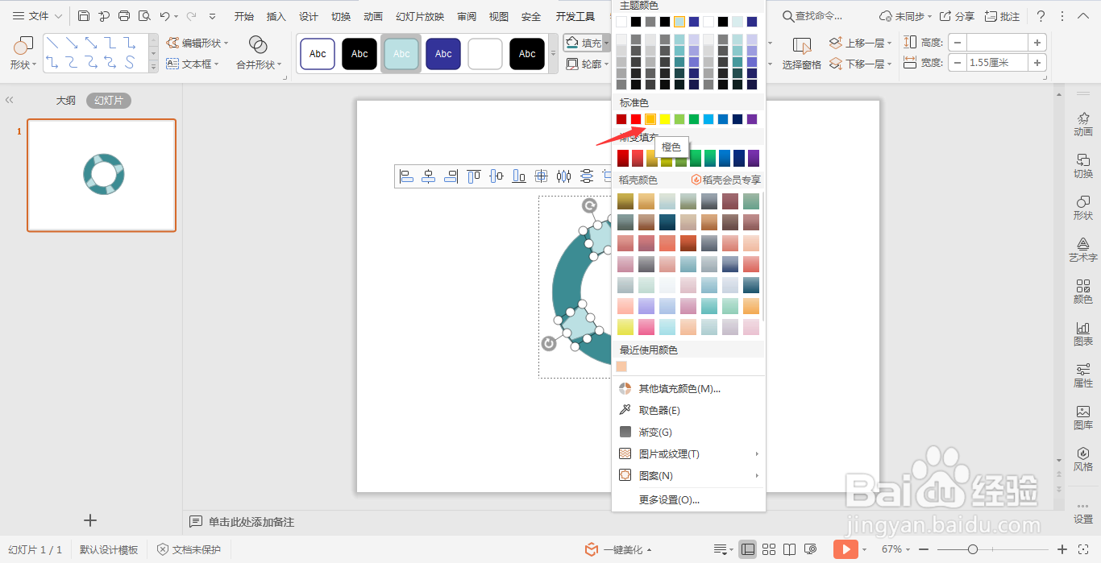Viewport: 1101px width, 563px height.
Task: Click the 批注 comment button
Action: [1002, 16]
